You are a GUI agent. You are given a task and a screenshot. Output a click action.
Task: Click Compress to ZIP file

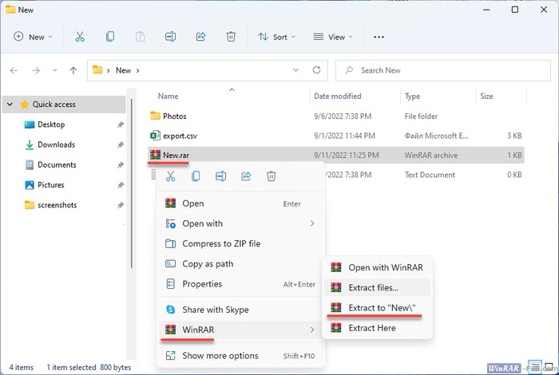(x=221, y=244)
